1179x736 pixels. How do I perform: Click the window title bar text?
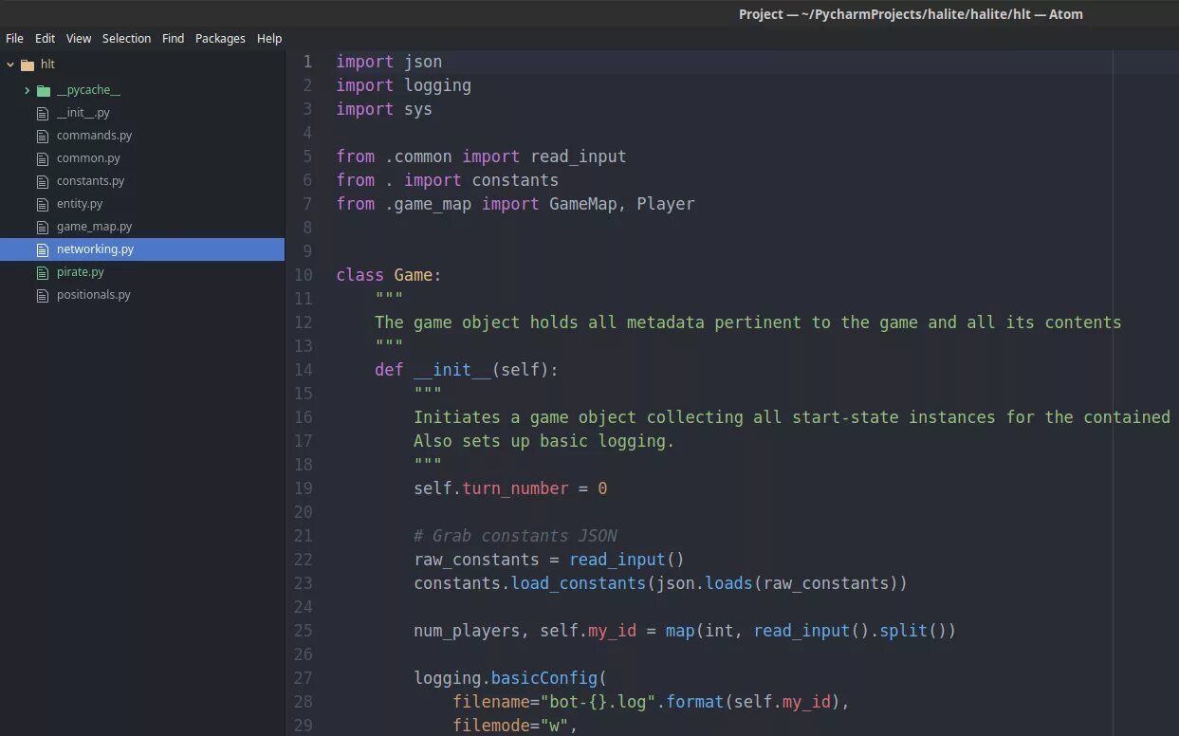click(x=911, y=14)
